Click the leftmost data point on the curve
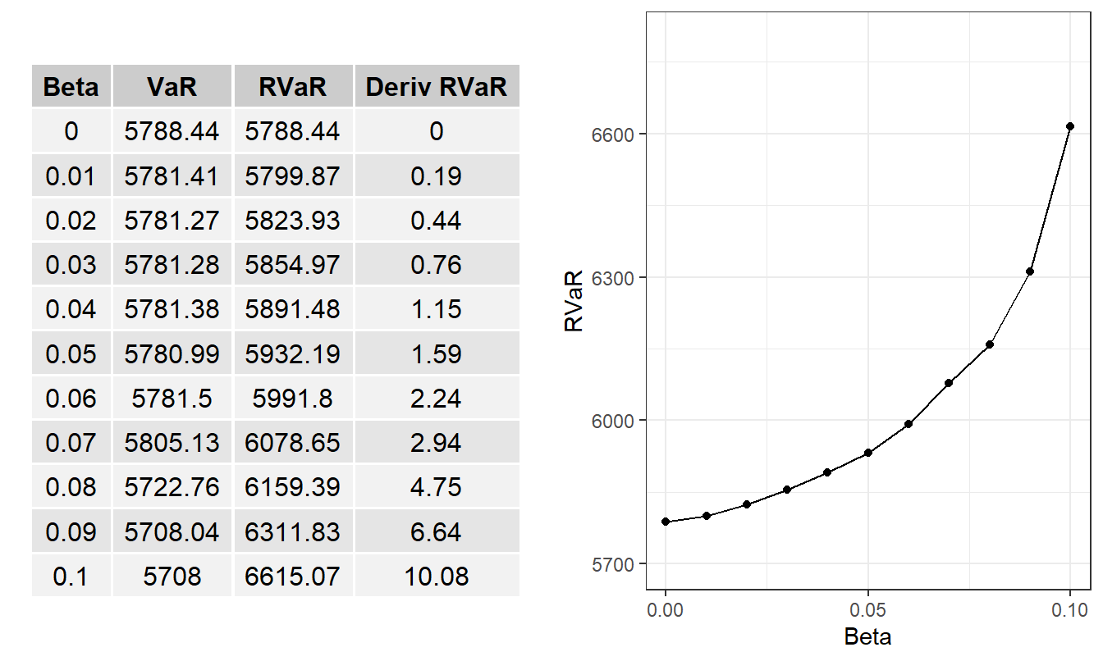This screenshot has height=661, width=1103. pos(666,520)
